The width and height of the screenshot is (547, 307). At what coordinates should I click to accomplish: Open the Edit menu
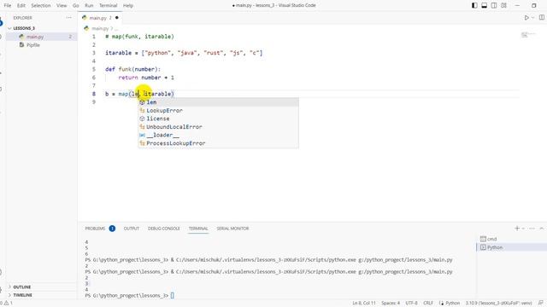21,5
